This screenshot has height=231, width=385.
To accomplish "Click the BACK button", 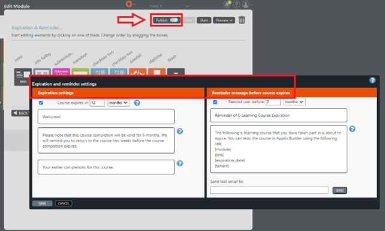I will coord(20,113).
